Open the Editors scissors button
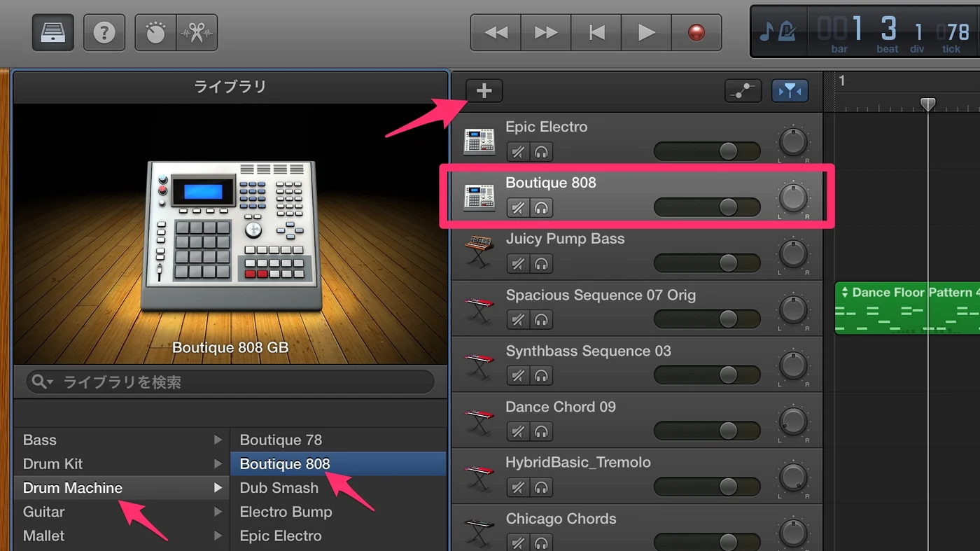 (x=197, y=32)
